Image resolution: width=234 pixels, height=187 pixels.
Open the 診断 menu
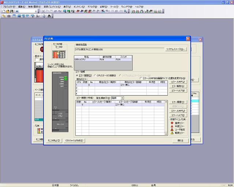(x=103, y=7)
